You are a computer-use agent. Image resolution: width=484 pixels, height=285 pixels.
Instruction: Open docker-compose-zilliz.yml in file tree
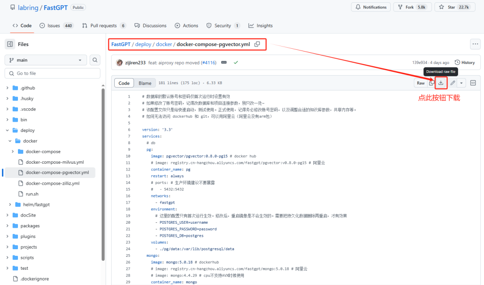tap(52, 183)
